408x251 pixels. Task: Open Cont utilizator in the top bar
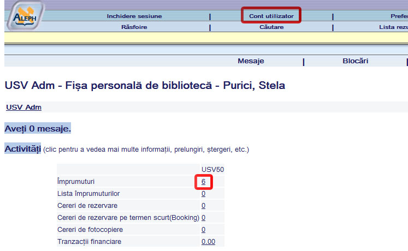pos(271,16)
